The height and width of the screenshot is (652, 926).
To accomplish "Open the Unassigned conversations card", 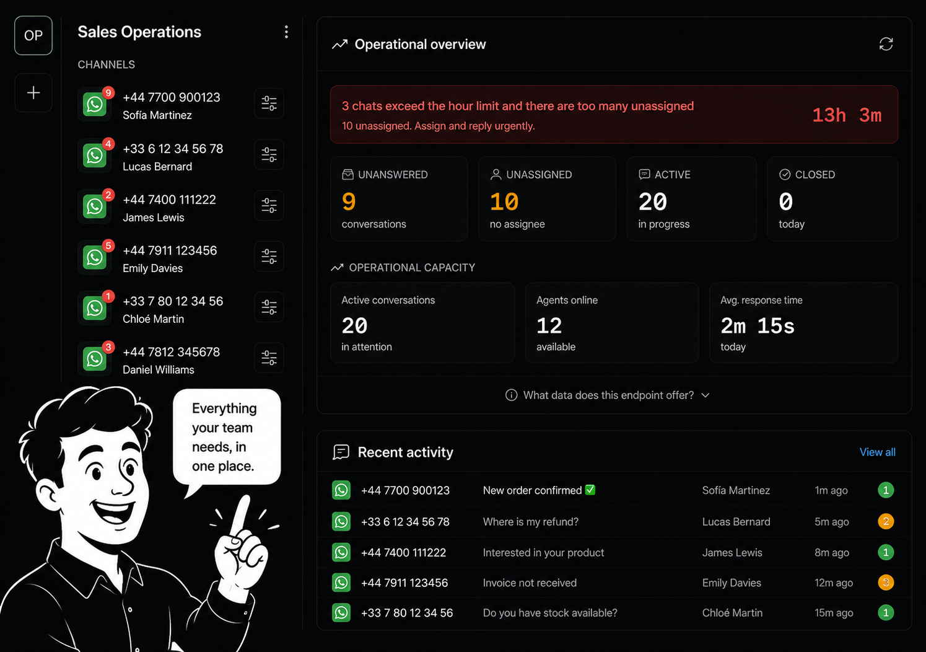I will 547,199.
